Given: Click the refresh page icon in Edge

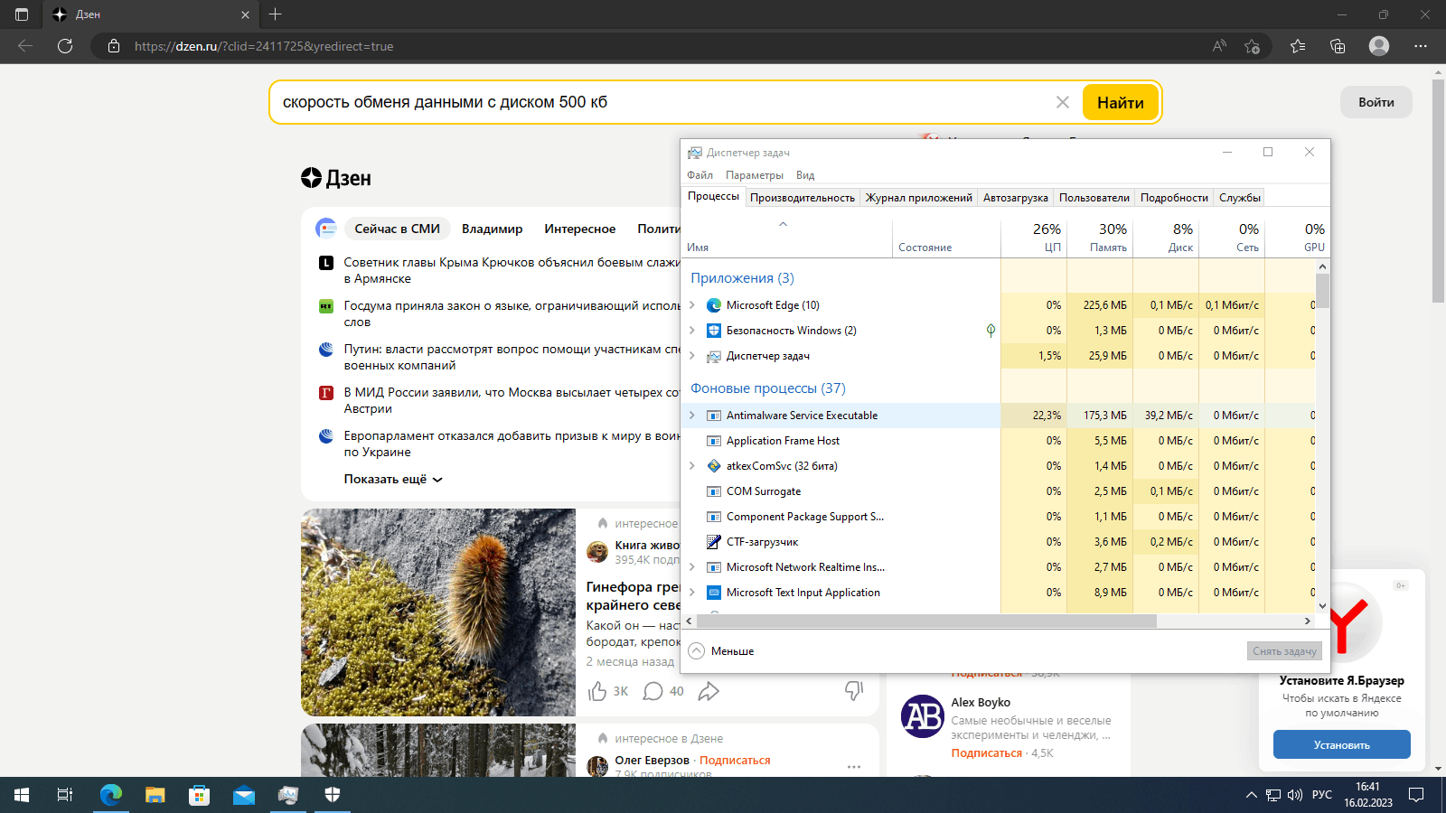Looking at the screenshot, I should click(x=65, y=46).
